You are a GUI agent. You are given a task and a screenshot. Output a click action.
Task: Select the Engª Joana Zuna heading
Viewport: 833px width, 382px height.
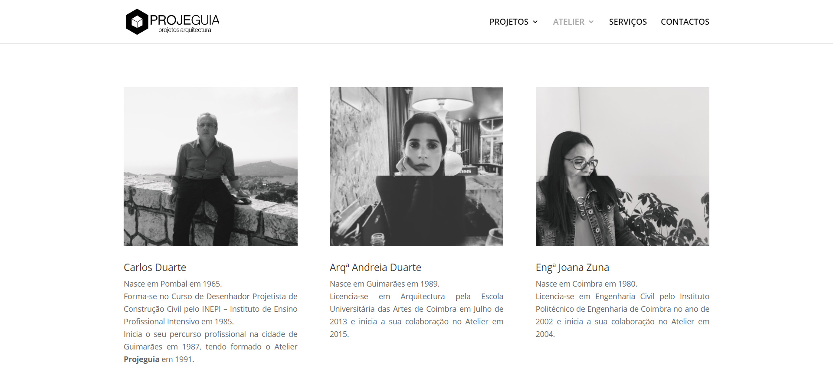[572, 268]
